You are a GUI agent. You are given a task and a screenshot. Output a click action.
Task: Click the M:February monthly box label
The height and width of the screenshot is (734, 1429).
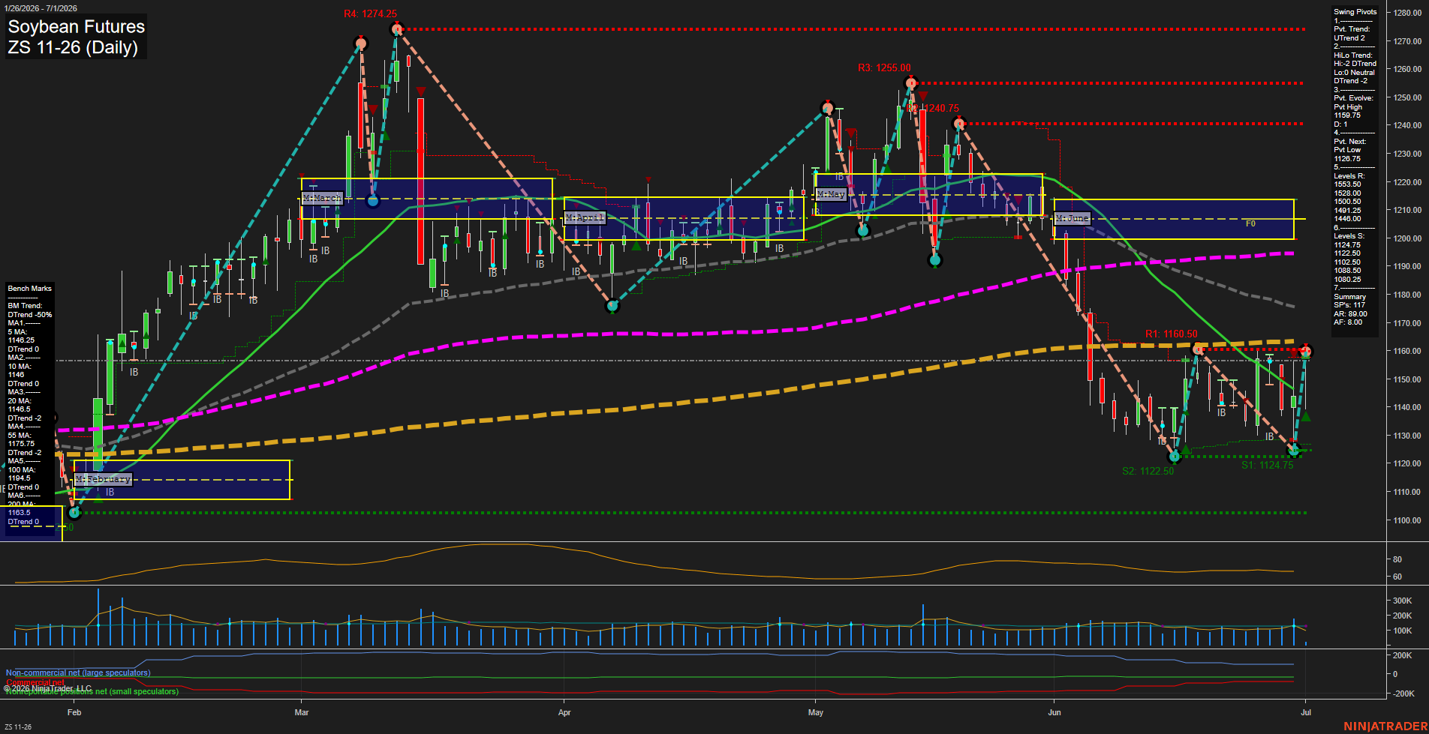click(104, 479)
